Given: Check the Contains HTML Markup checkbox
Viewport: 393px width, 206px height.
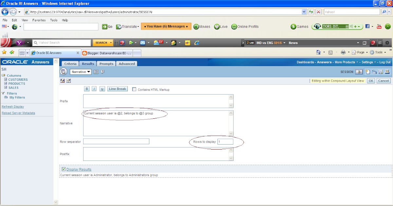Looking at the screenshot, I should pyautogui.click(x=134, y=89).
